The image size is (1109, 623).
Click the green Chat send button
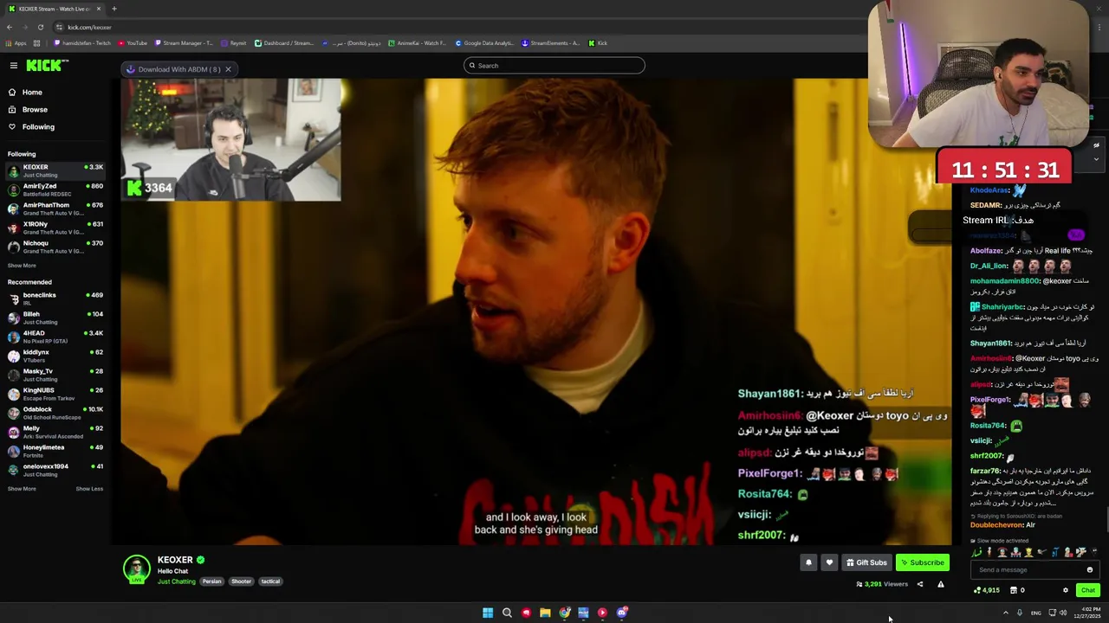(x=1088, y=590)
